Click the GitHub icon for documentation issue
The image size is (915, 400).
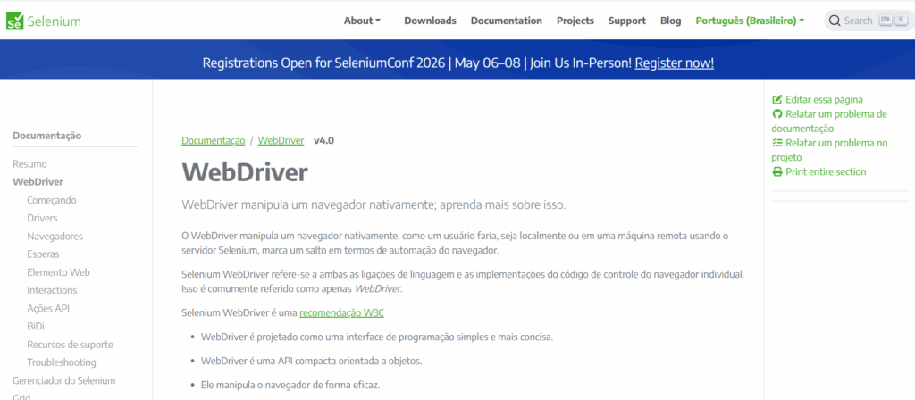click(777, 114)
